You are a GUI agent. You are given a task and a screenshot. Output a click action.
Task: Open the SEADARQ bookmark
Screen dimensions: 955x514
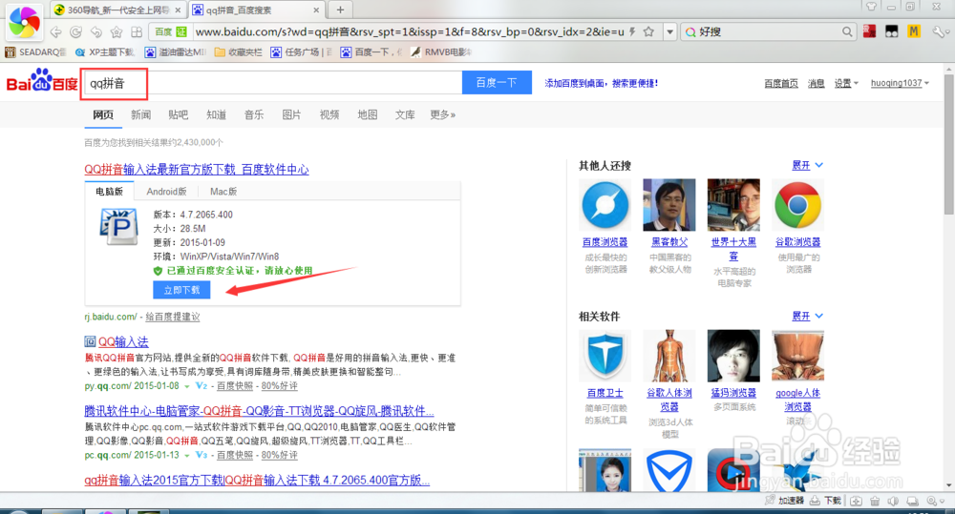click(35, 52)
